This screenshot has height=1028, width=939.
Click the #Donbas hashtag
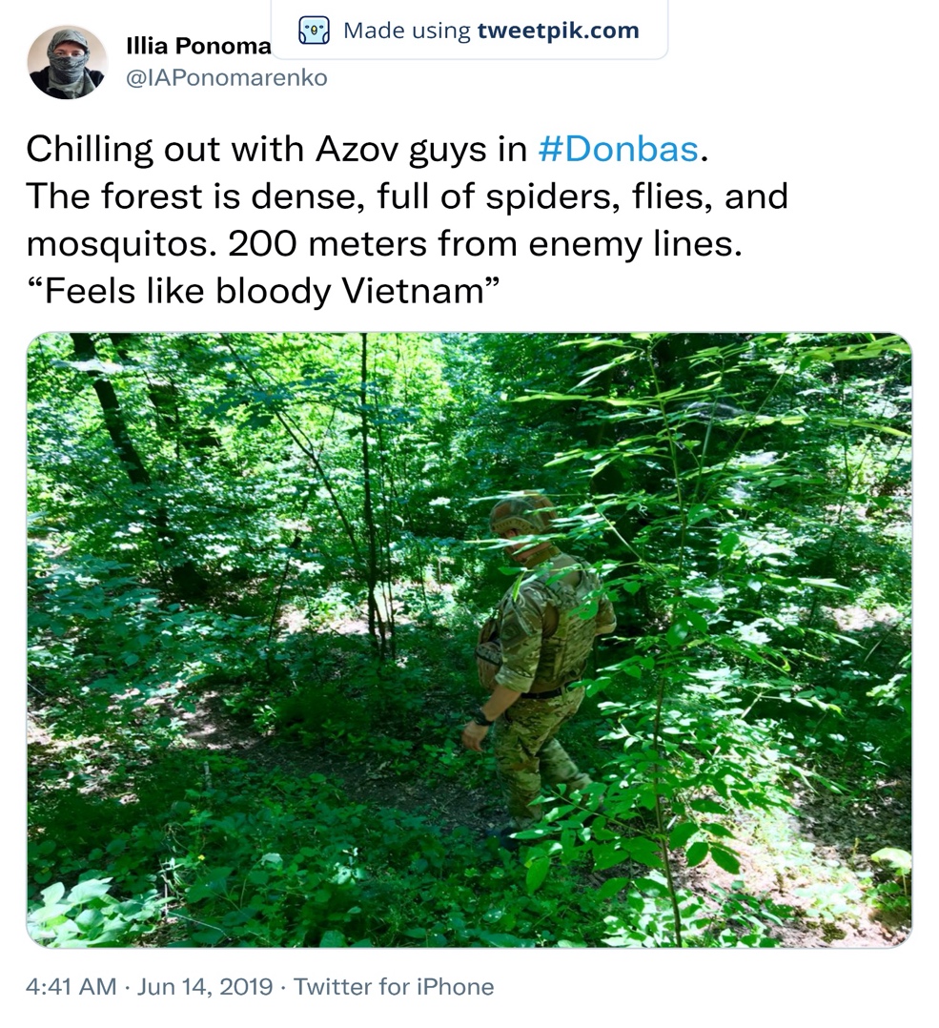619,149
